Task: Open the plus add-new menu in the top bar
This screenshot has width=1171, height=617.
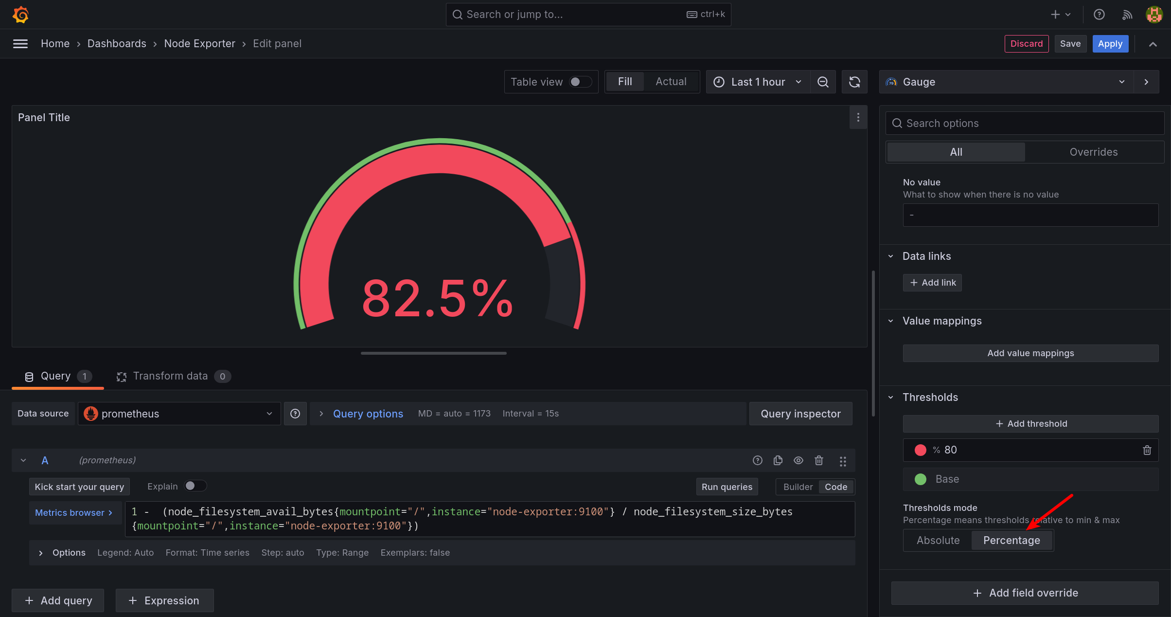Action: point(1061,15)
